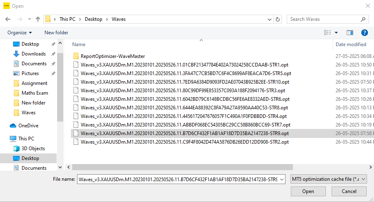Expand the File name dropdown
Screen dimensions: 374x202
282,179
